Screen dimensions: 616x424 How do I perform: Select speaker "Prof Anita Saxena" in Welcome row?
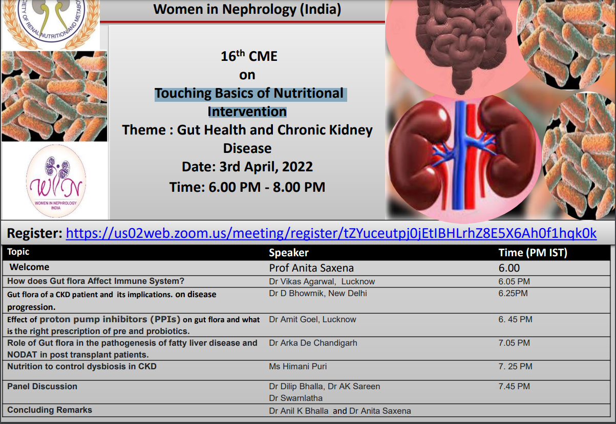311,268
